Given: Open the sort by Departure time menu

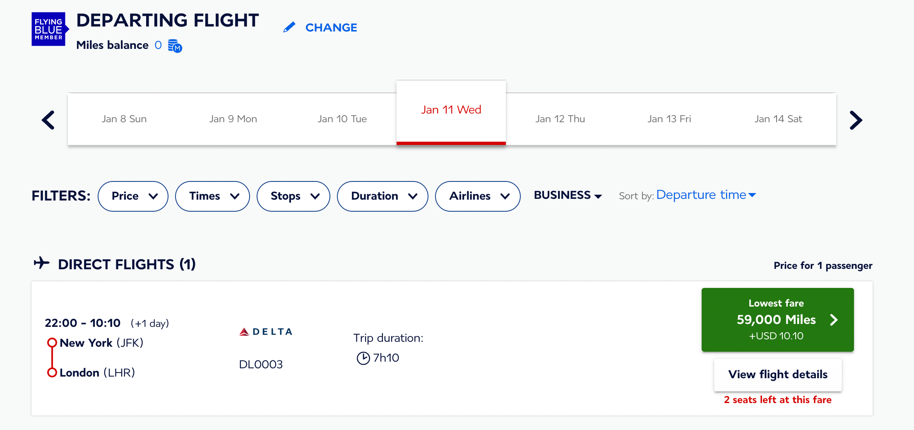Looking at the screenshot, I should coord(706,195).
